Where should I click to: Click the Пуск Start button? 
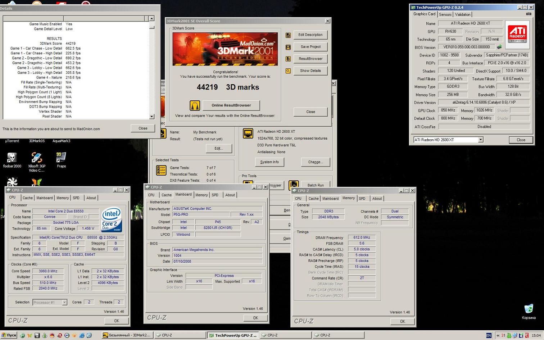click(9, 335)
